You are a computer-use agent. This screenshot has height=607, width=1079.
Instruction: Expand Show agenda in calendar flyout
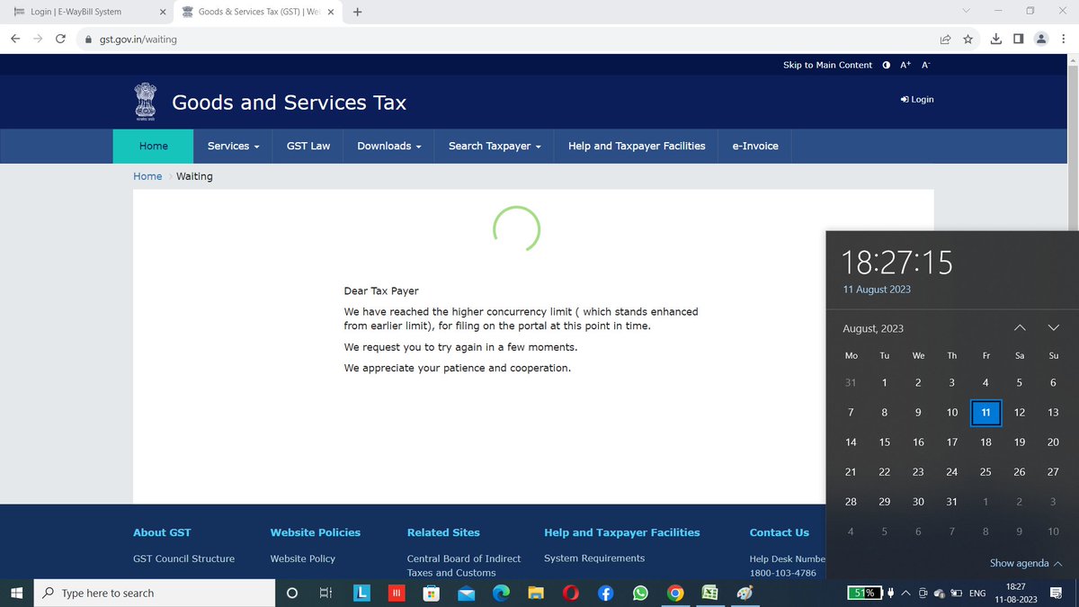pos(1026,563)
